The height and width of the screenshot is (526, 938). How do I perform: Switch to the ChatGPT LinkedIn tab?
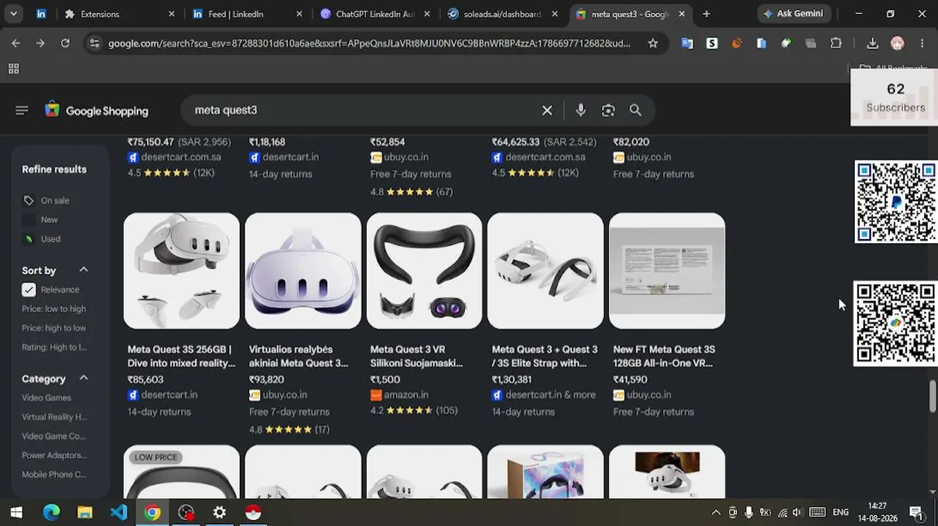(375, 14)
